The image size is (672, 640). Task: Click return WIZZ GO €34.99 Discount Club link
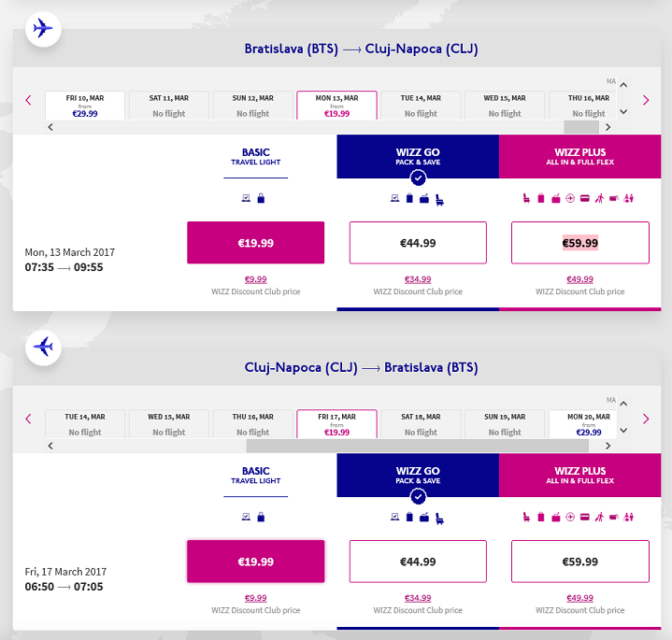point(418,598)
